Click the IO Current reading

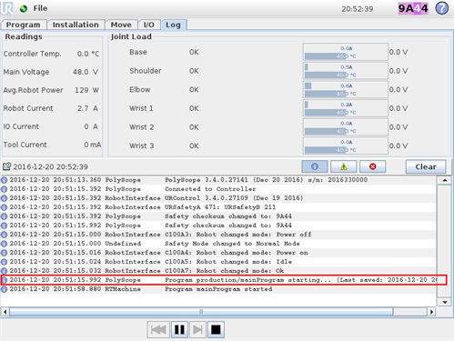(51, 126)
